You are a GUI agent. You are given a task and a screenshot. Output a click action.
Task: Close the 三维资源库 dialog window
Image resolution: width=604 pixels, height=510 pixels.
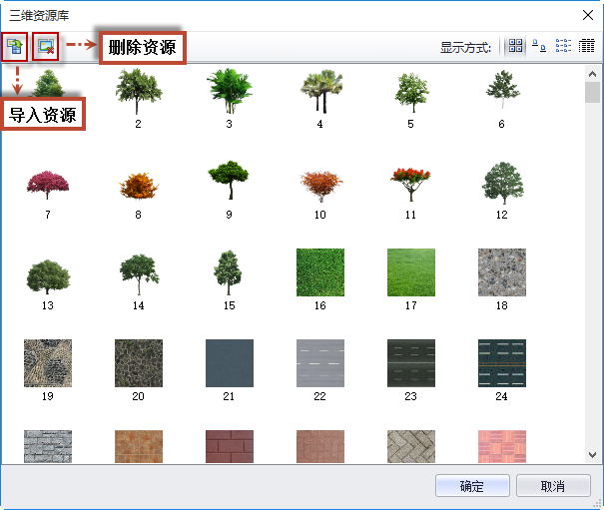[585, 14]
